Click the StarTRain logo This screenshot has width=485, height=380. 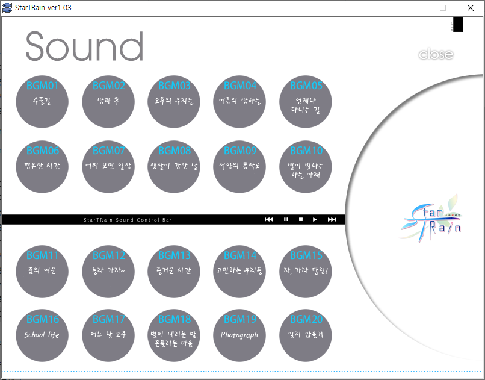click(x=431, y=219)
